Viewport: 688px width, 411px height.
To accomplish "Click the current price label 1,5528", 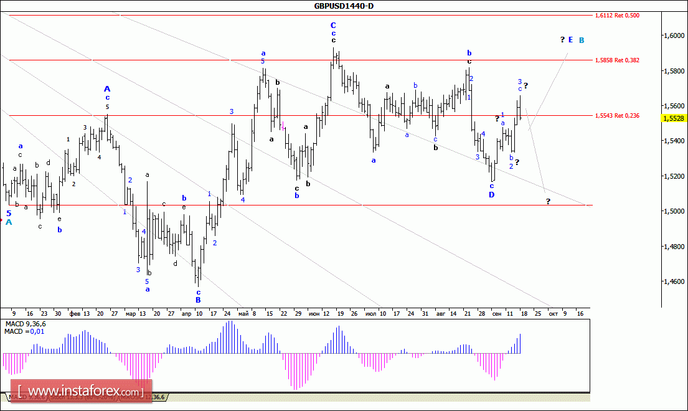I will pos(674,118).
